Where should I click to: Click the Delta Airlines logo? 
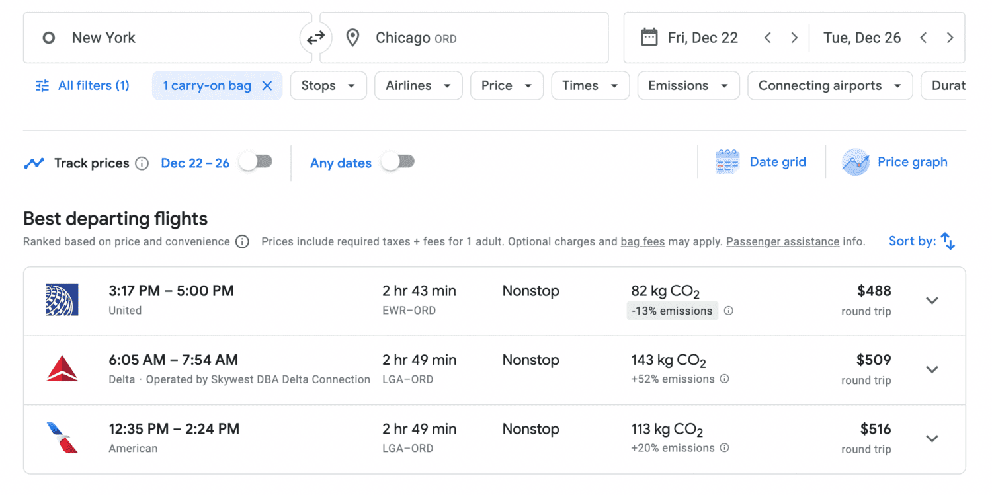(x=63, y=369)
